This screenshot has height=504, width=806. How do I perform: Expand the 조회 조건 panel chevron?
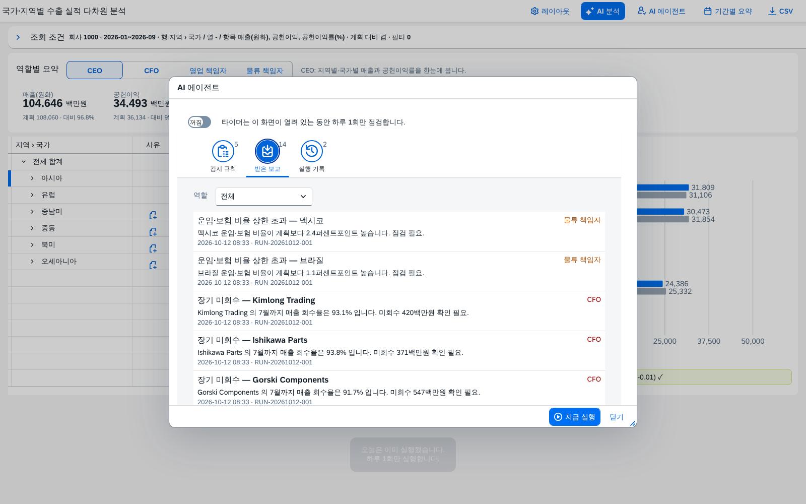(18, 37)
